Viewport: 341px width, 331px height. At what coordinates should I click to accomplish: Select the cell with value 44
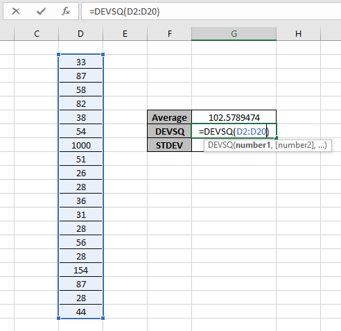80,312
